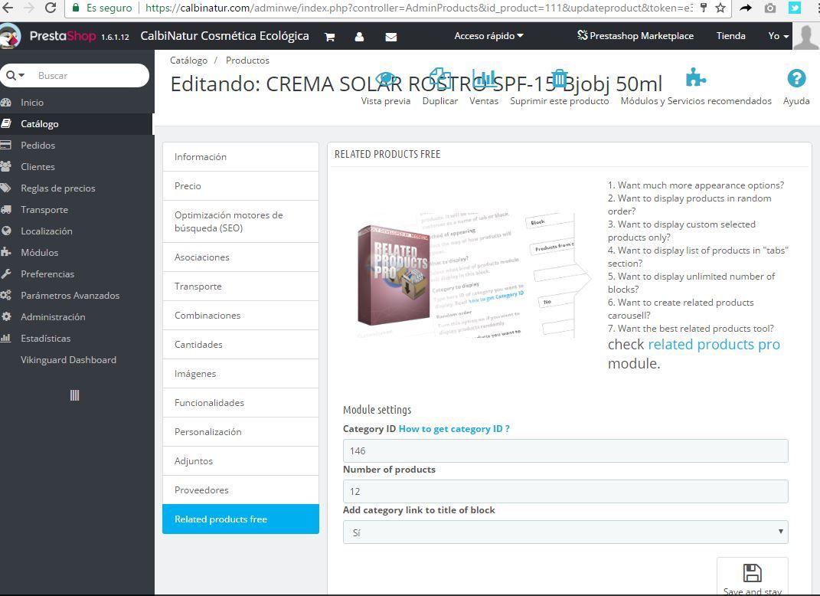Click the Category ID field showing 146
Viewport: 820px width, 596px height.
(x=565, y=451)
